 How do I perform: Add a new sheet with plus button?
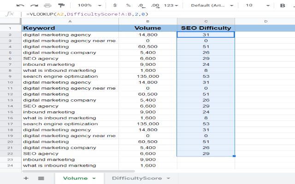coord(26,178)
